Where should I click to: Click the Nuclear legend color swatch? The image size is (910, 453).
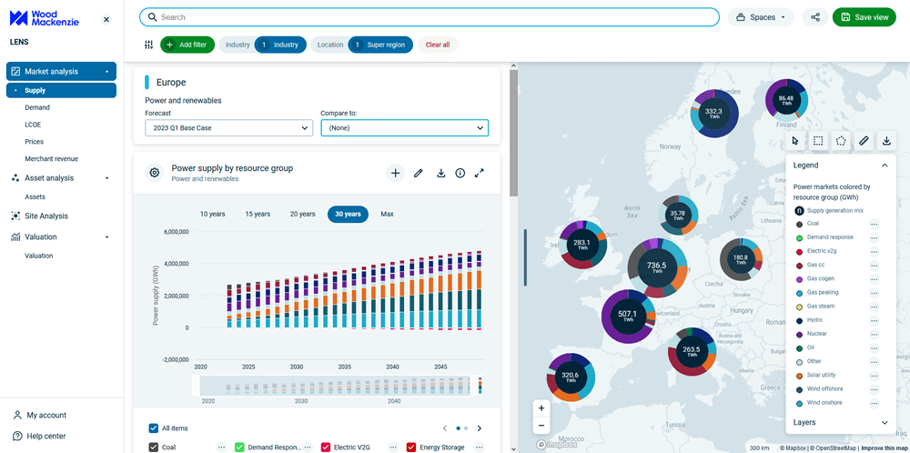pyautogui.click(x=799, y=334)
